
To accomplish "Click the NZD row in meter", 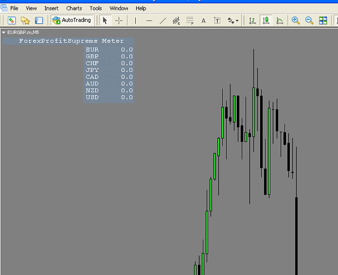I will pyautogui.click(x=109, y=90).
